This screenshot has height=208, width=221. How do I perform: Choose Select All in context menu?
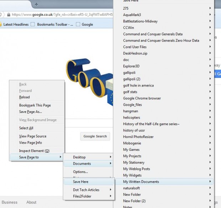tap(37, 128)
